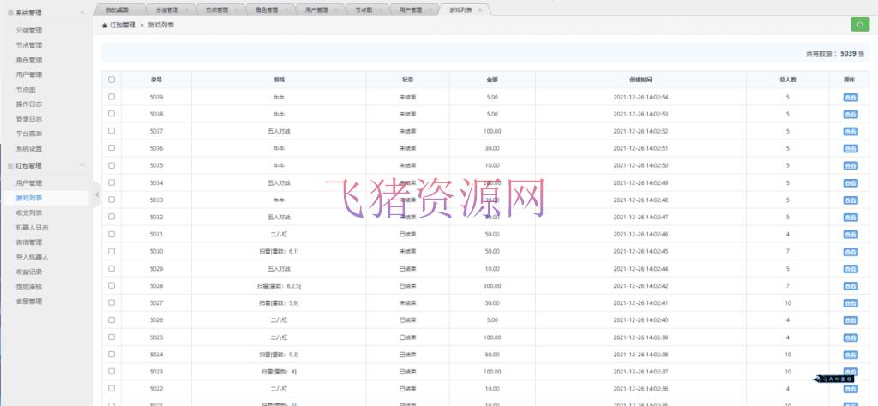This screenshot has width=878, height=406.
Task: Open 操作日志 in the sidebar
Action: 29,104
